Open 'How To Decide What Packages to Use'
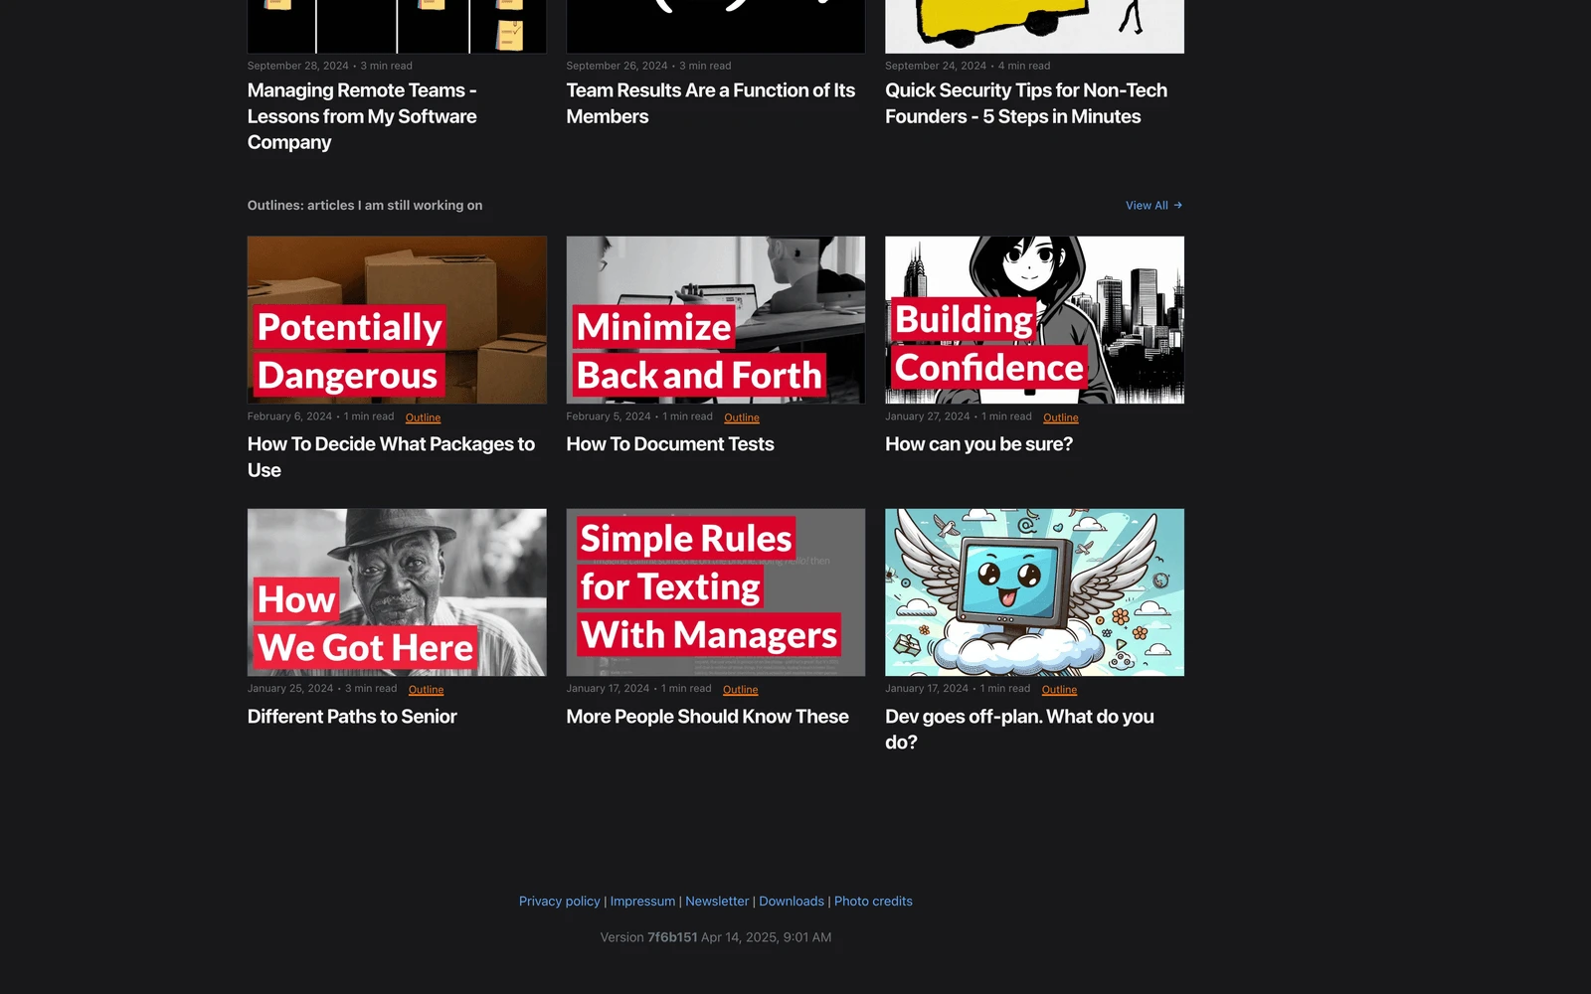 click(391, 457)
